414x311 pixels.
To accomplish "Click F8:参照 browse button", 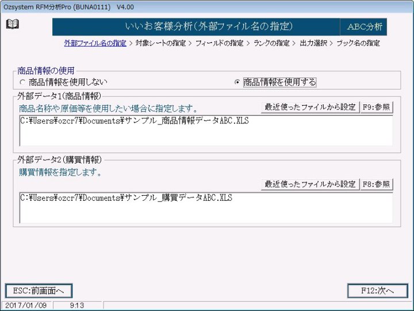I will click(x=376, y=184).
